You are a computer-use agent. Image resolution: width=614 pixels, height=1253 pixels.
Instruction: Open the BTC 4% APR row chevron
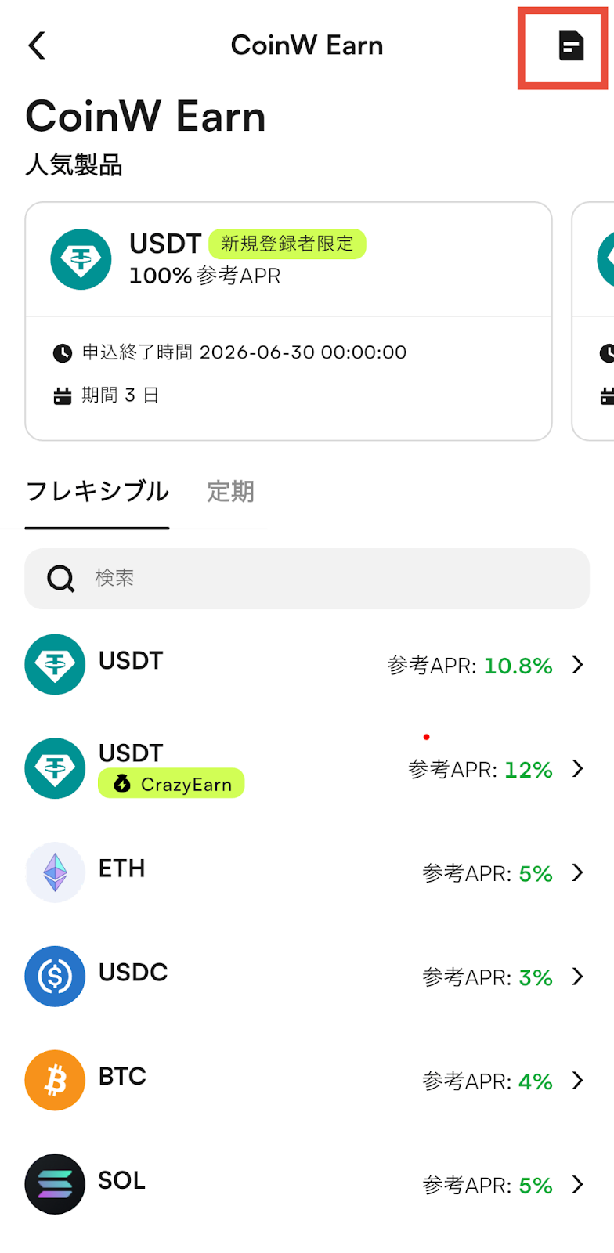578,1081
